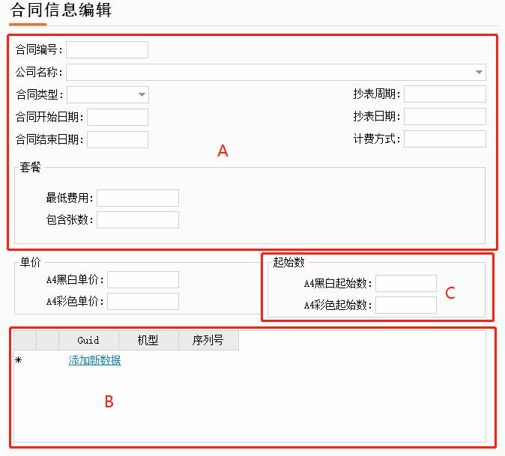Expand the 合同类型 dropdown arrow
The height and width of the screenshot is (456, 505).
point(142,94)
